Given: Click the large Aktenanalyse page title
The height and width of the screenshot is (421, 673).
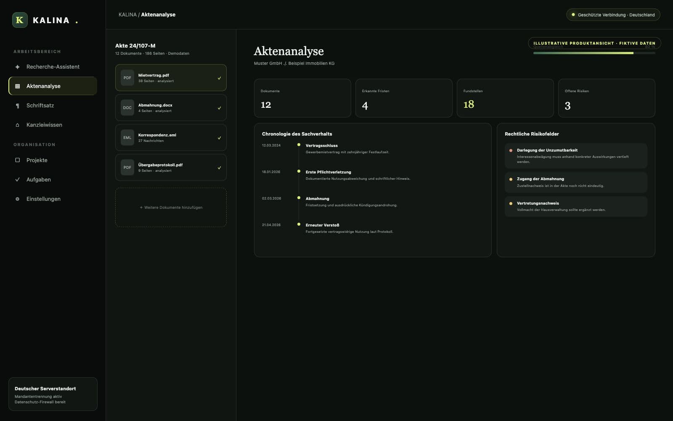Looking at the screenshot, I should click(289, 51).
